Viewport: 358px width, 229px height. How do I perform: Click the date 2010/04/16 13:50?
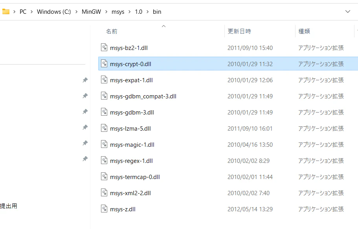click(250, 145)
